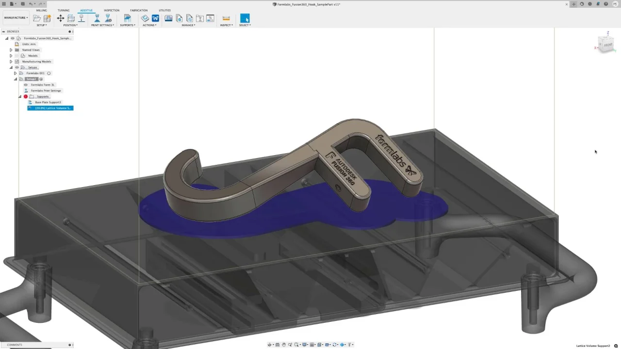Open the Print Setting Library hourglass icon
621x349 pixels.
(200, 18)
